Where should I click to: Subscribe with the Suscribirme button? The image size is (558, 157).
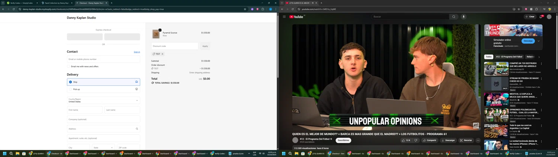(343, 140)
